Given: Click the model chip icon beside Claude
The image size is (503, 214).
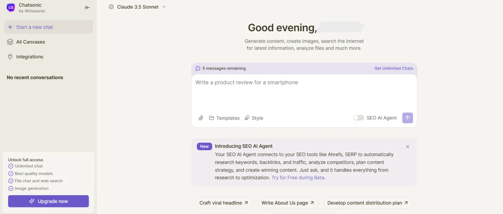Looking at the screenshot, I should (111, 7).
